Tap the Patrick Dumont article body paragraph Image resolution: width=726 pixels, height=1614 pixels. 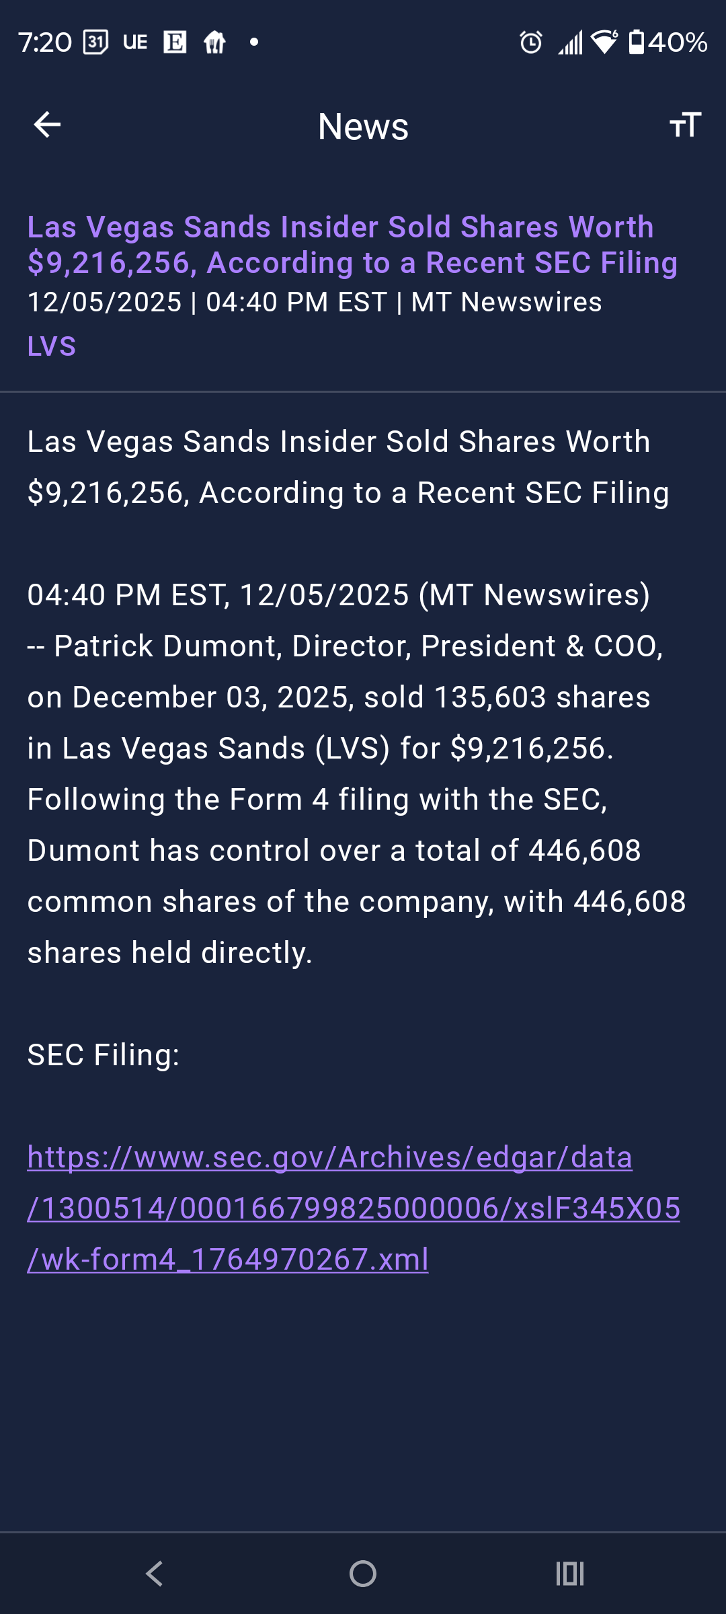356,773
